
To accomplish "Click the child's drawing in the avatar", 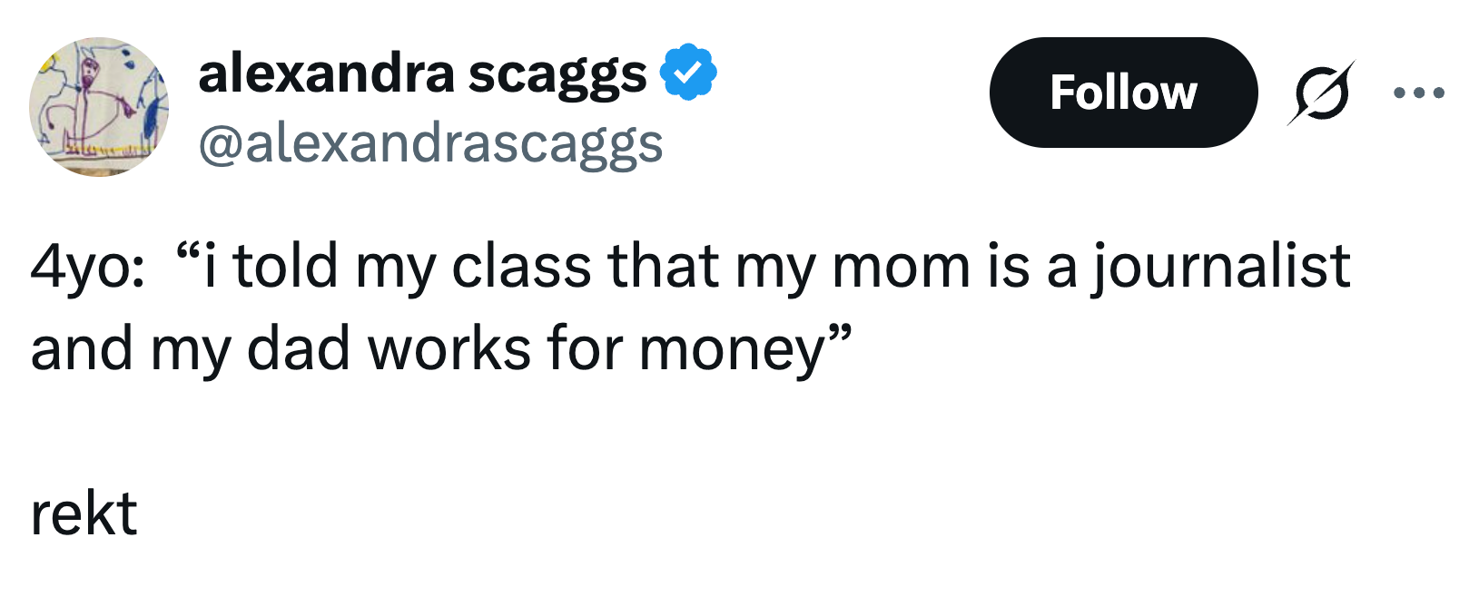I will click(x=99, y=107).
